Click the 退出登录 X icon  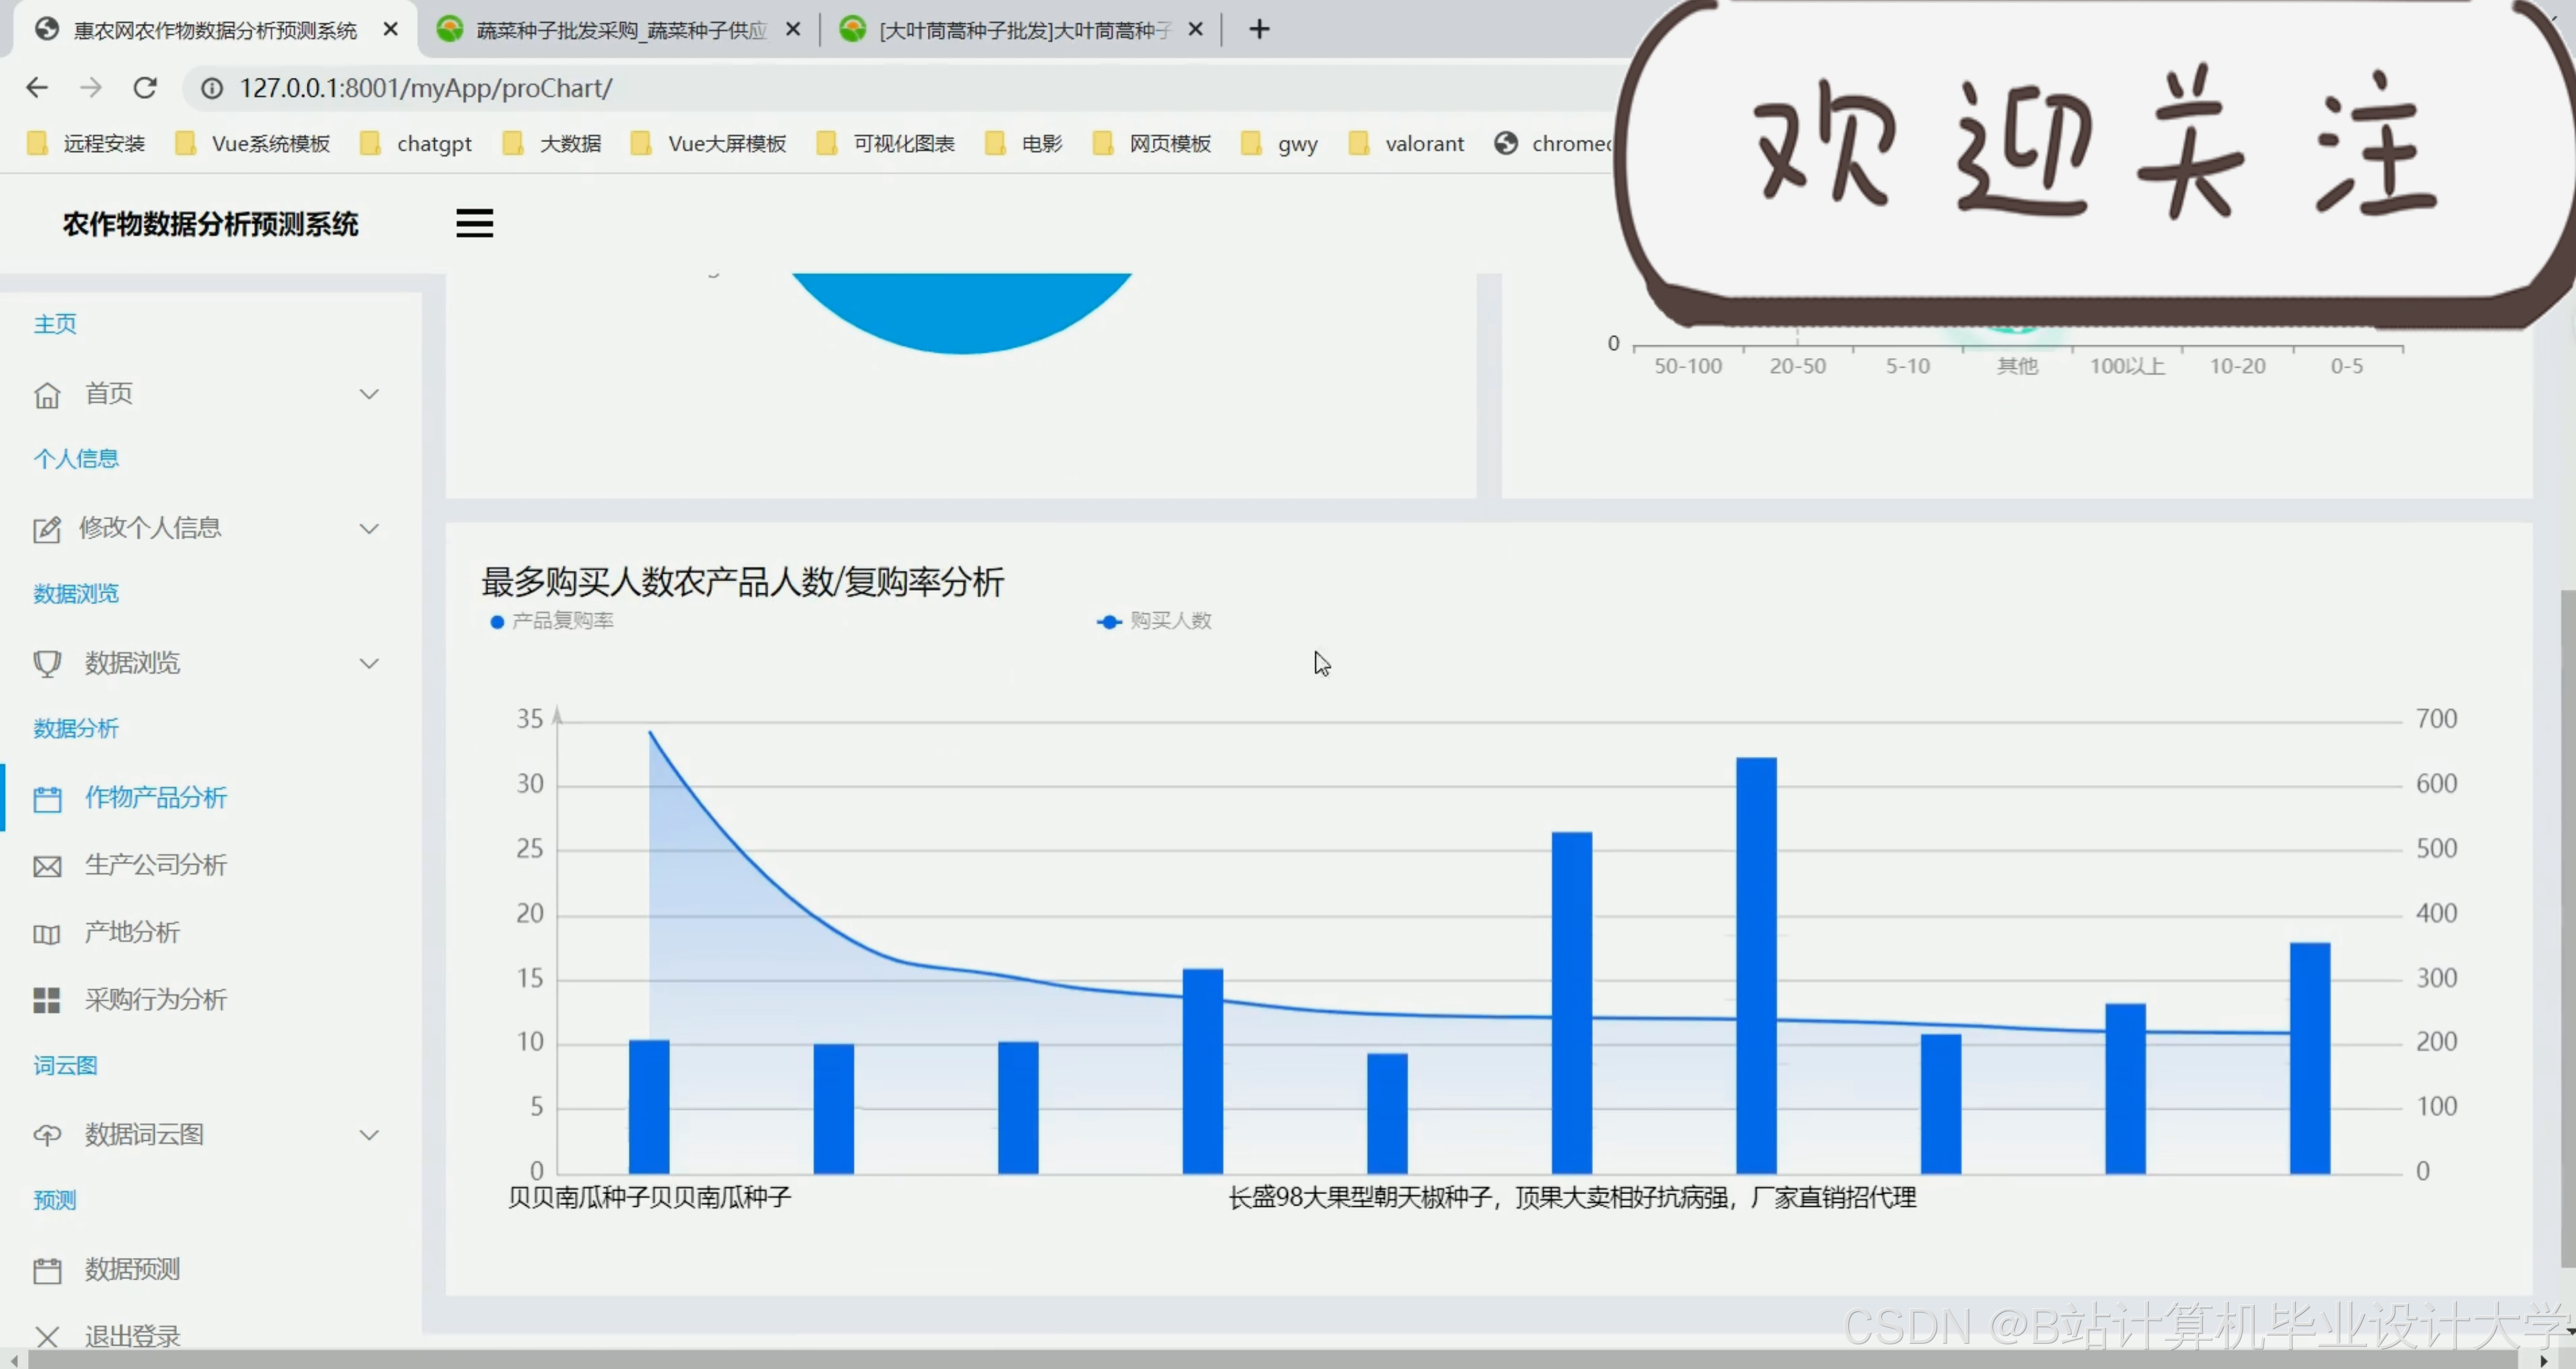pyautogui.click(x=47, y=1336)
